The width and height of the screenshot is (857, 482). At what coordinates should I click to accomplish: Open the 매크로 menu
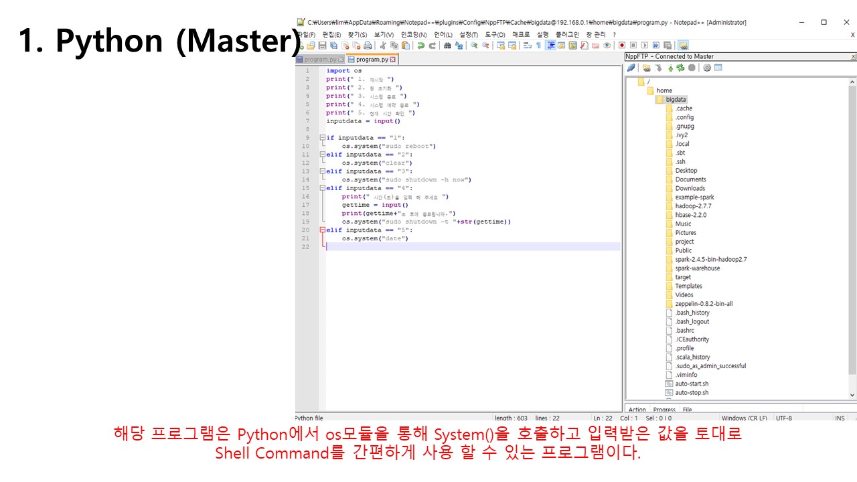(521, 35)
